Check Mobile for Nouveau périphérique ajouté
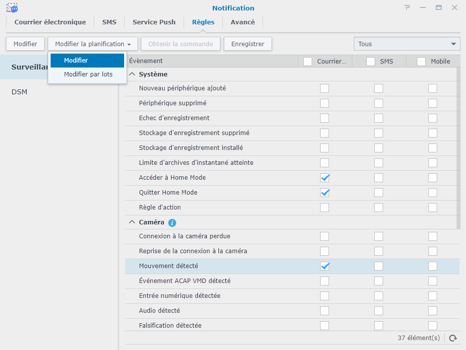 [x=433, y=88]
